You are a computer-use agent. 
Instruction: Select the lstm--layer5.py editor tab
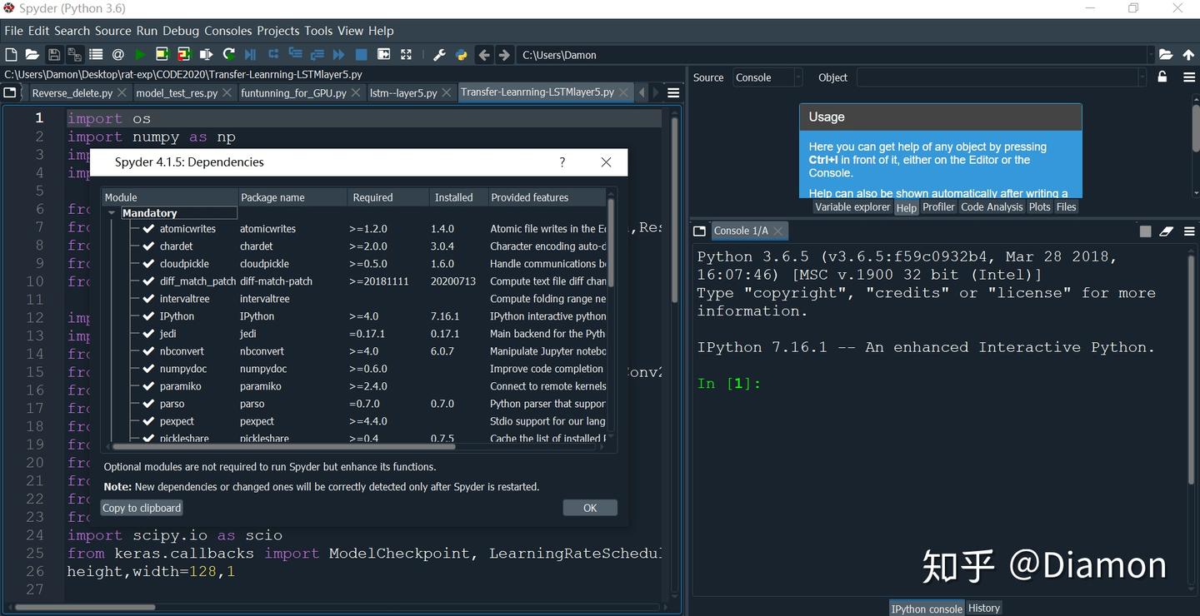[403, 92]
